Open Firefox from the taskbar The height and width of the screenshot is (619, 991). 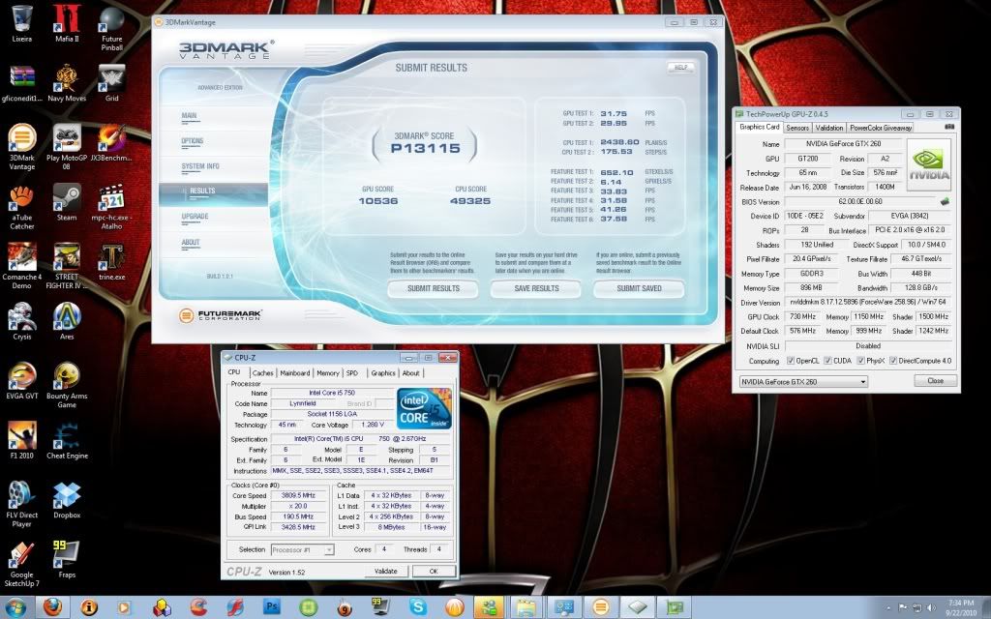tap(53, 607)
